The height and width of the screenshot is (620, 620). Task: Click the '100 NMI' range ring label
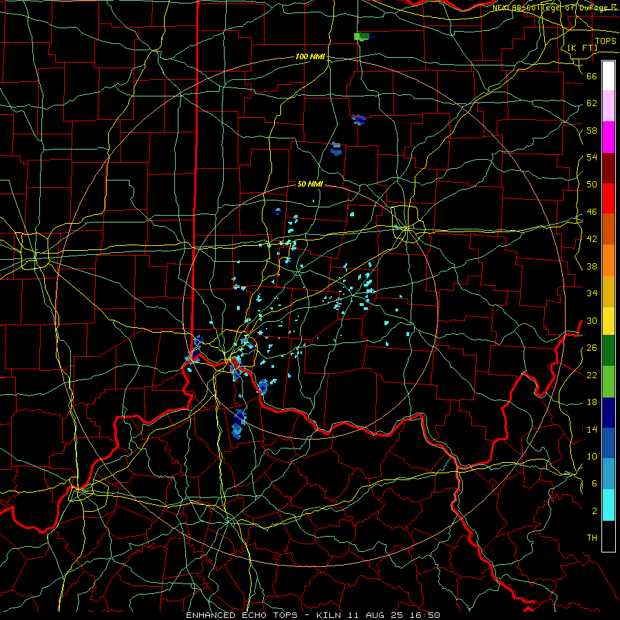click(310, 57)
